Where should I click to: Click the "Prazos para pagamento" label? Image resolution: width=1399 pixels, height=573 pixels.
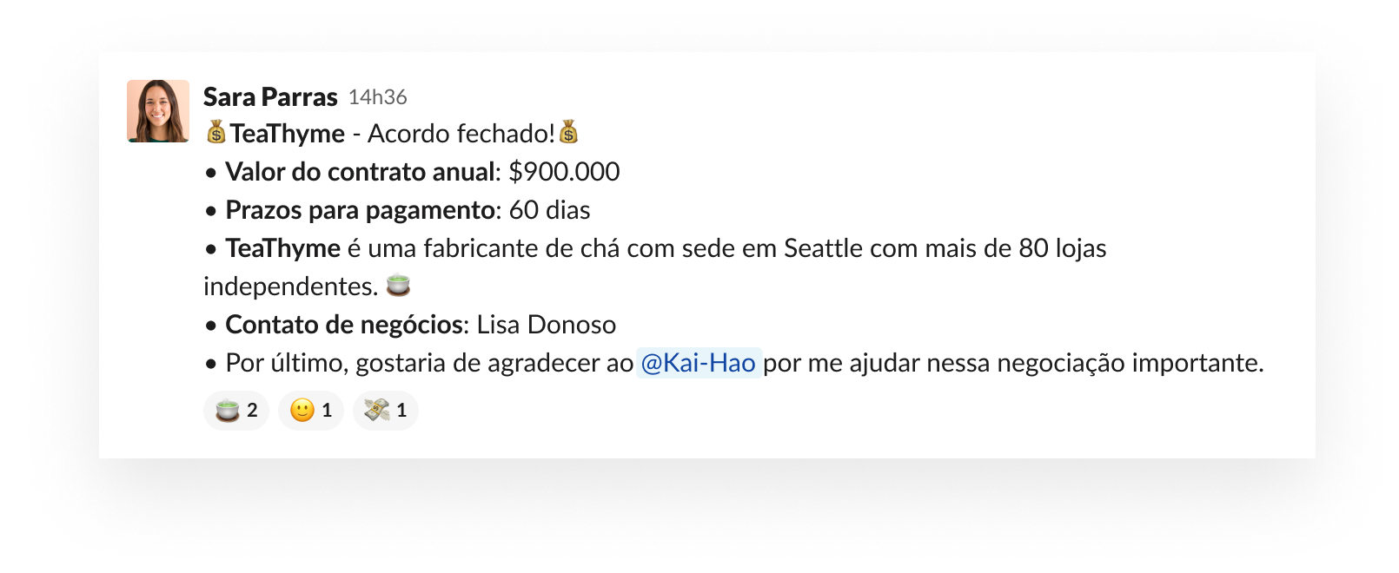[361, 210]
